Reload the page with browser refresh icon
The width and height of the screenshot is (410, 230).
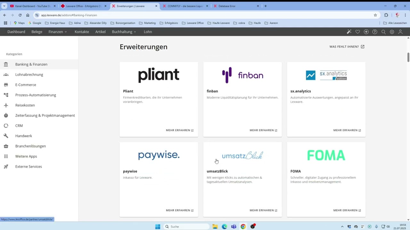point(20,15)
